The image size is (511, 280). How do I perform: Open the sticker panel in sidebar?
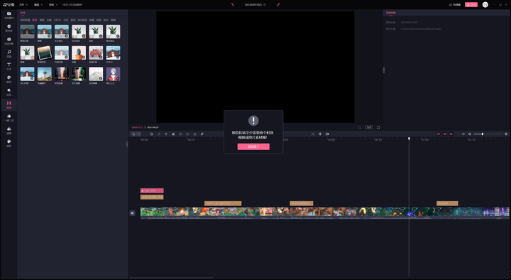click(x=9, y=79)
